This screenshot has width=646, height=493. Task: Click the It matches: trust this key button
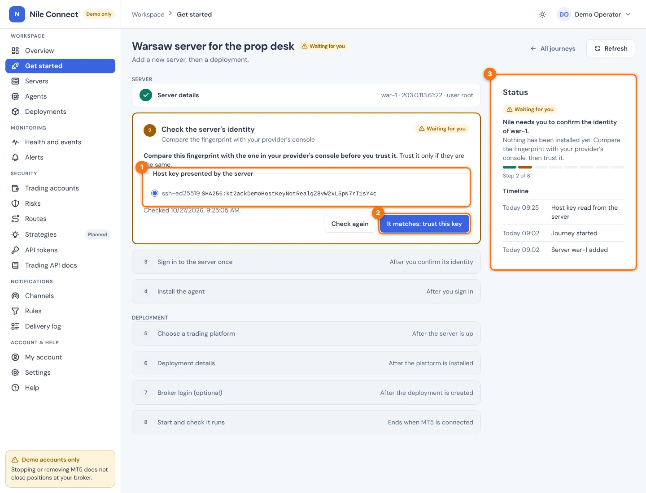tap(424, 224)
